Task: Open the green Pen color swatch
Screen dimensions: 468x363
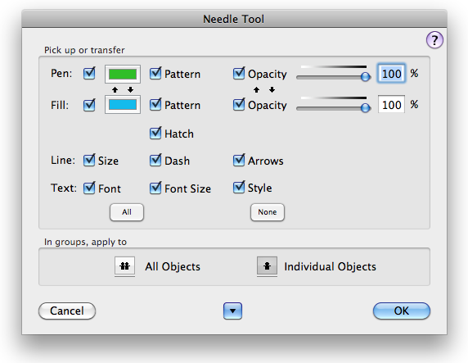Action: (x=123, y=74)
